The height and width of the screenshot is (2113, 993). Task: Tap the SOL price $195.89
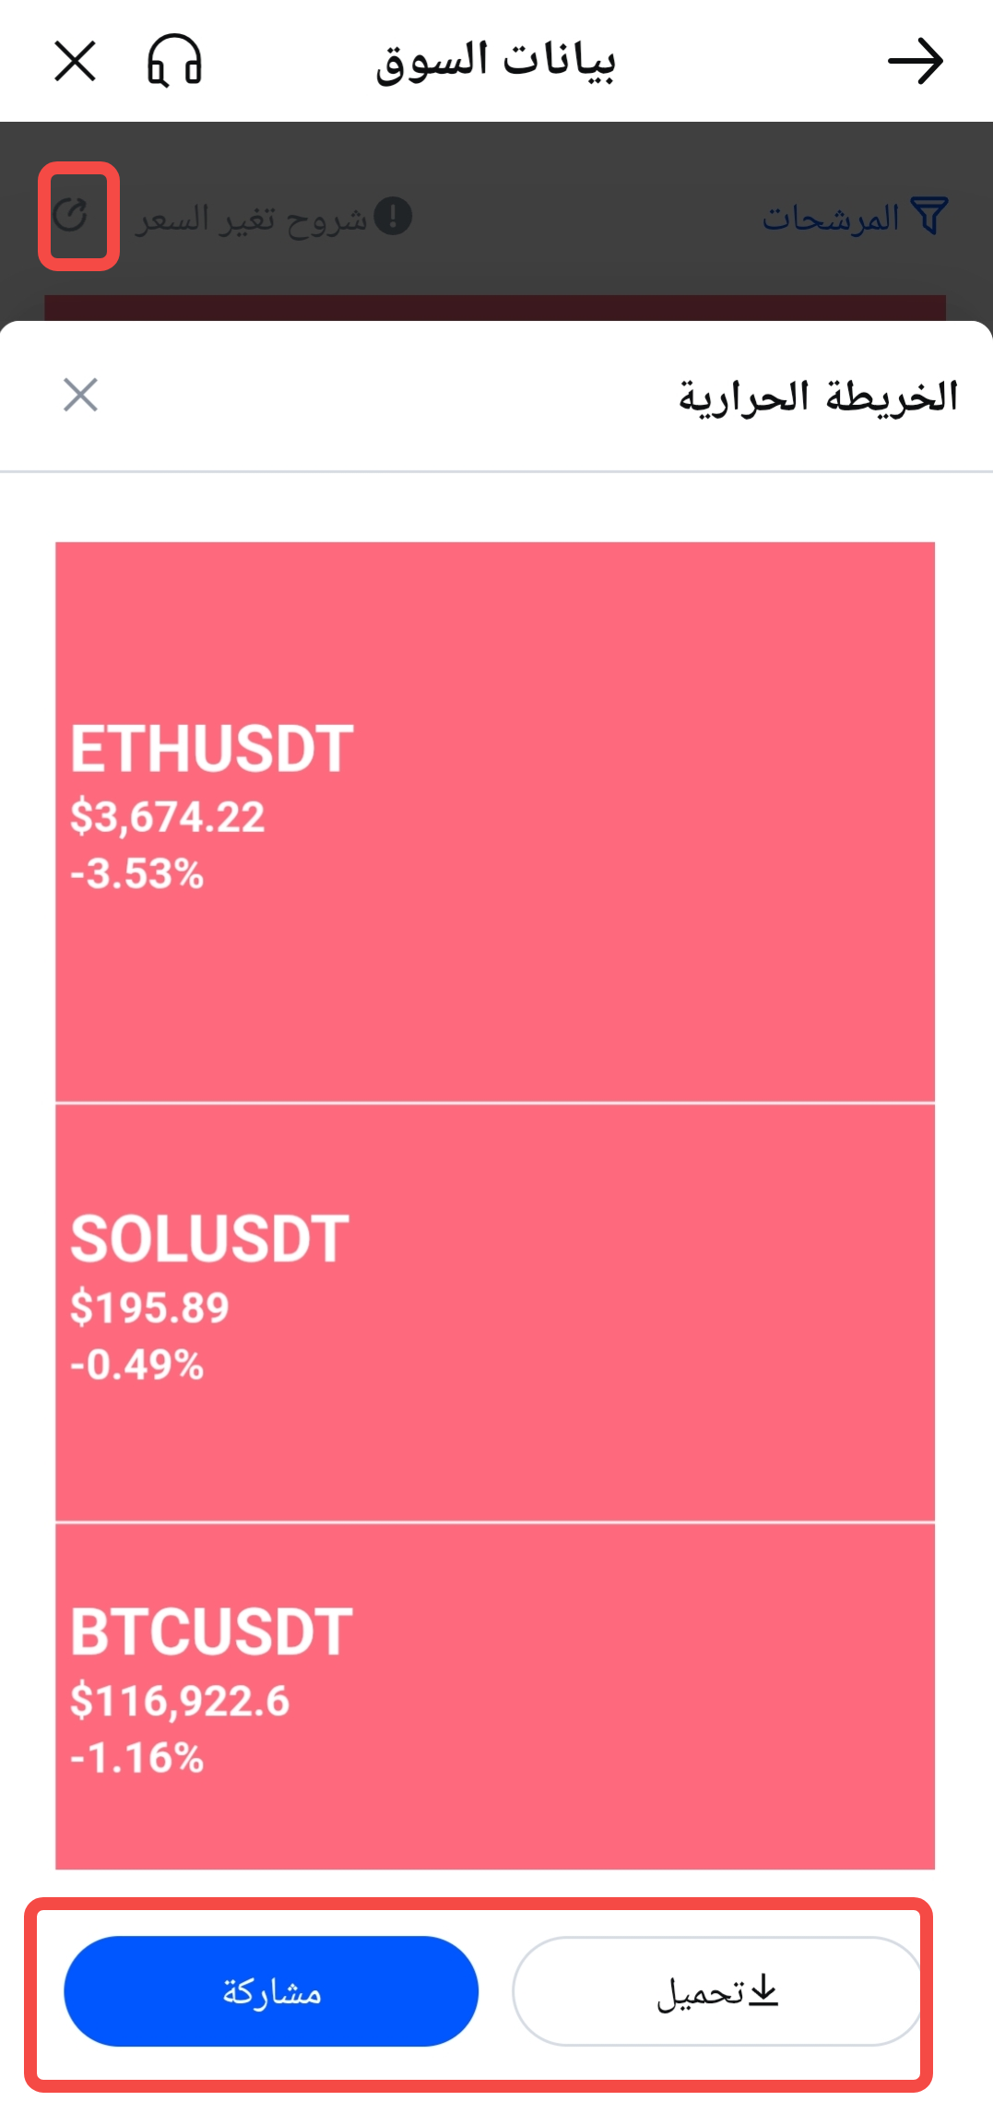pos(150,1308)
